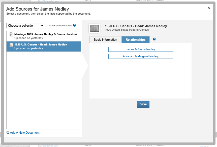Click the 1920 U.S. Census document page icon
The image size is (217, 147).
11,45
